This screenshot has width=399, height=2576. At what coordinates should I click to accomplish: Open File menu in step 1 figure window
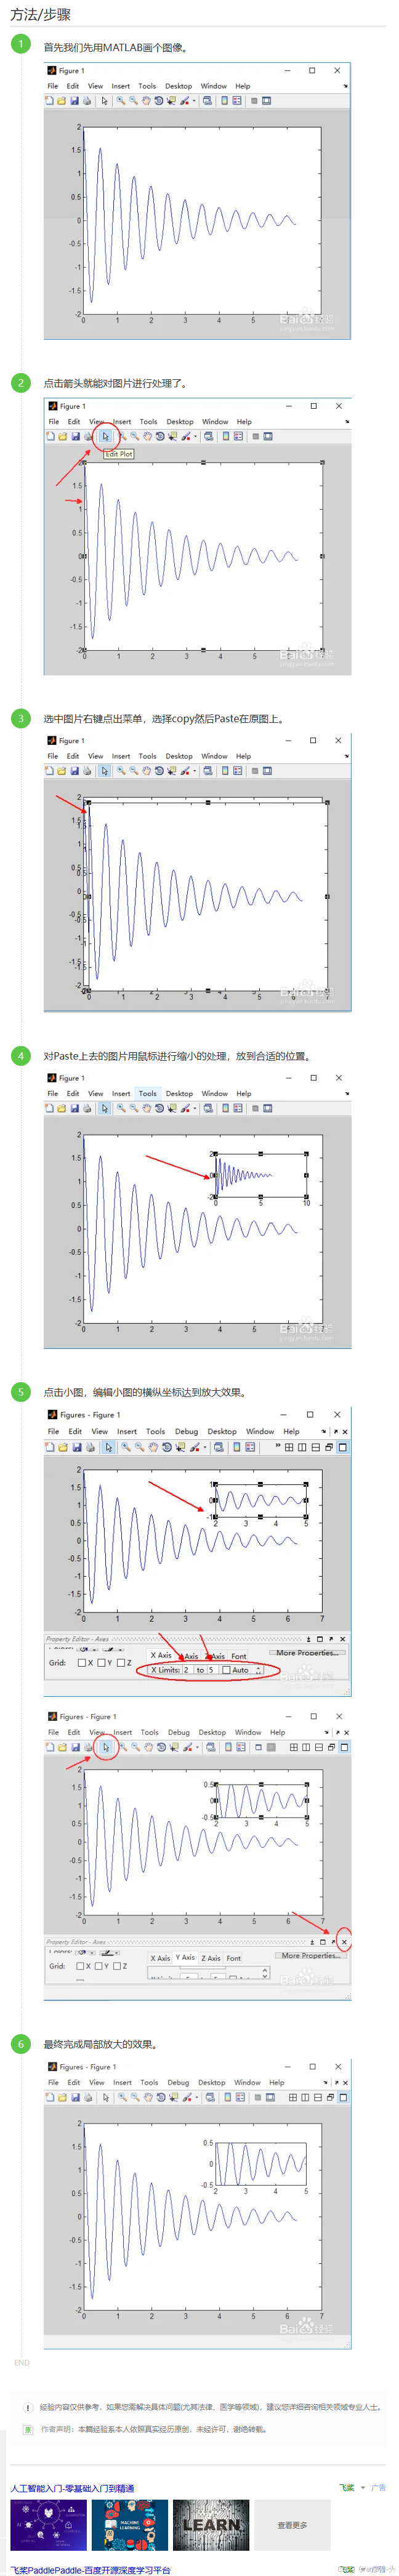click(53, 86)
